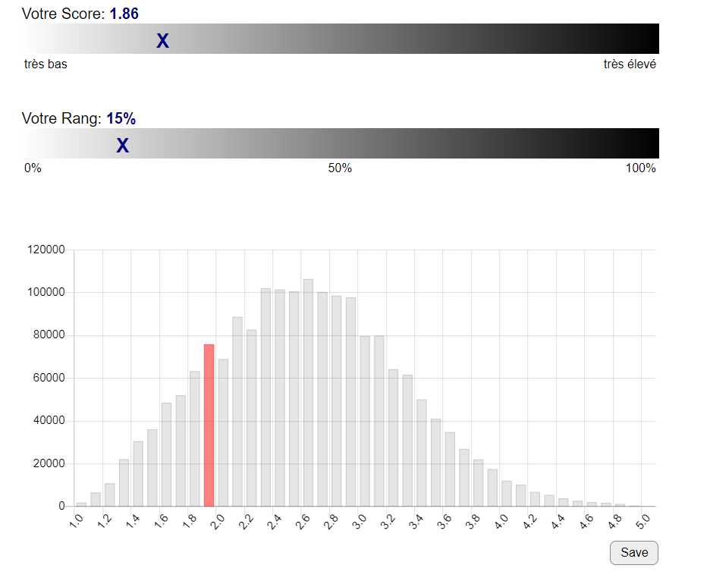Click the 100% label under rank bar
710x584 pixels.
(x=640, y=168)
